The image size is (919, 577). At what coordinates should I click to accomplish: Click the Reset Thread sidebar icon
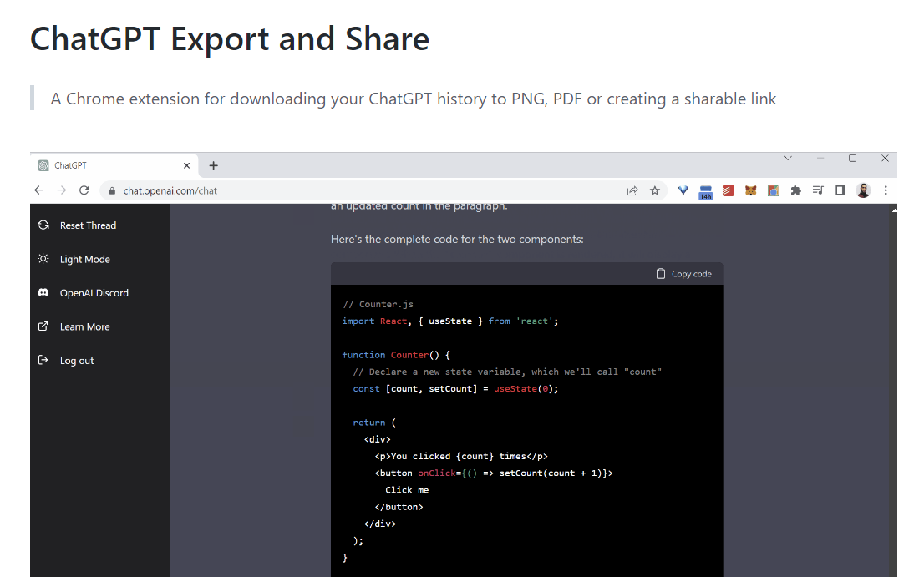click(43, 225)
